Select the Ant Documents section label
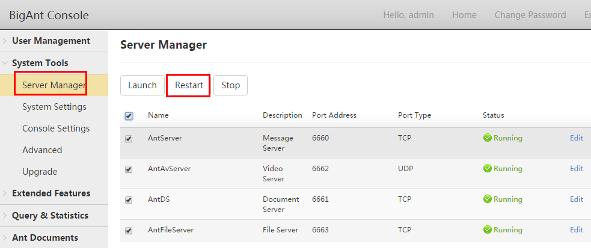 tap(45, 238)
